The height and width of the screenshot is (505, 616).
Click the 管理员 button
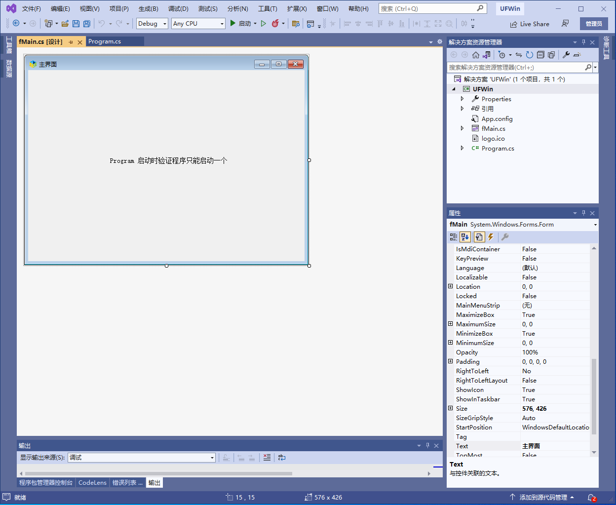(594, 24)
